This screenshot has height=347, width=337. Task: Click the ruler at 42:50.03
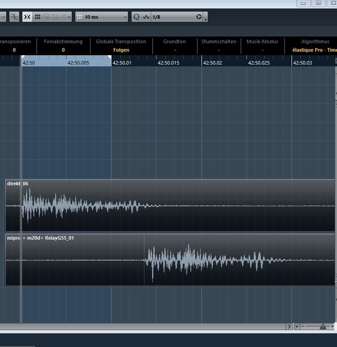click(303, 63)
